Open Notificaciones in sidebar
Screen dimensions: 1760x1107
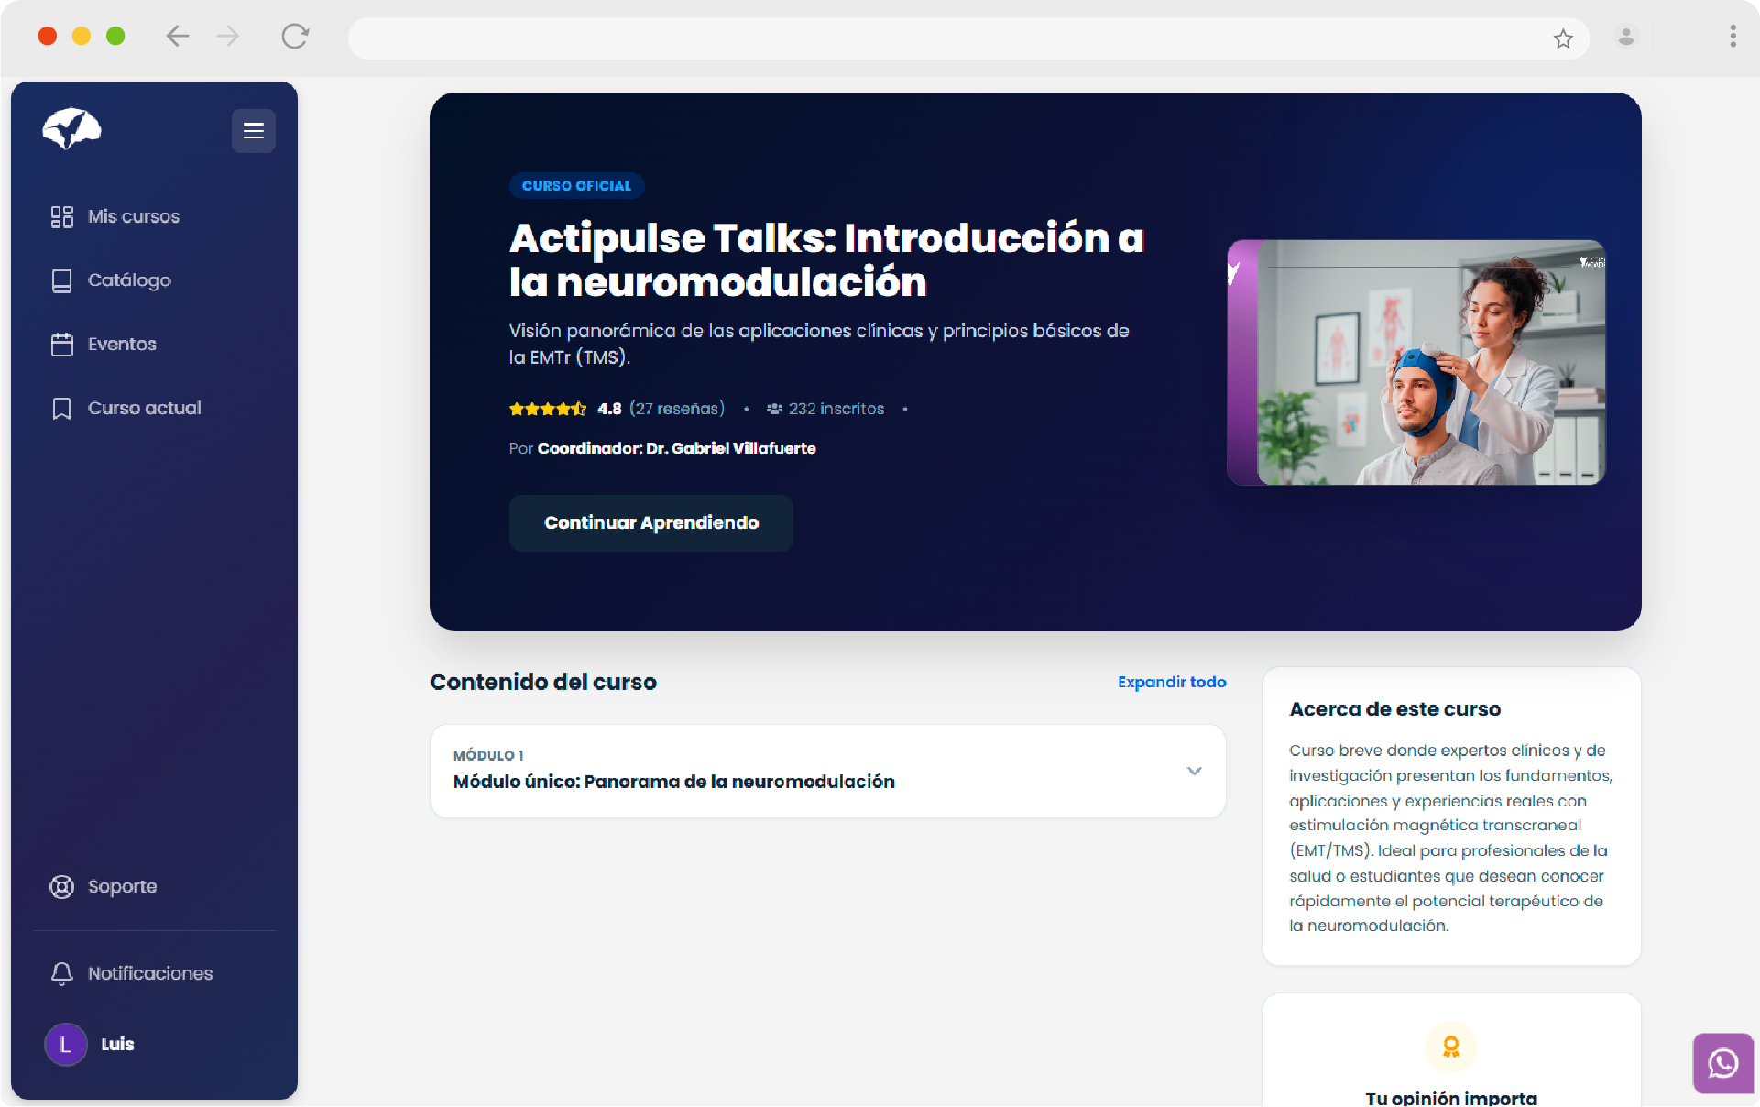149,973
